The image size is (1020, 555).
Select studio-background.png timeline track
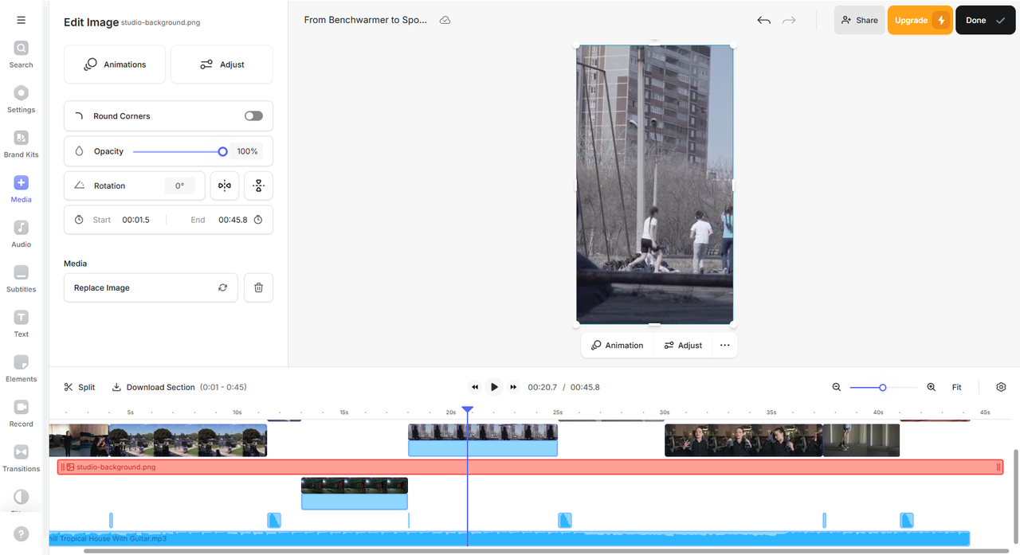click(x=530, y=467)
